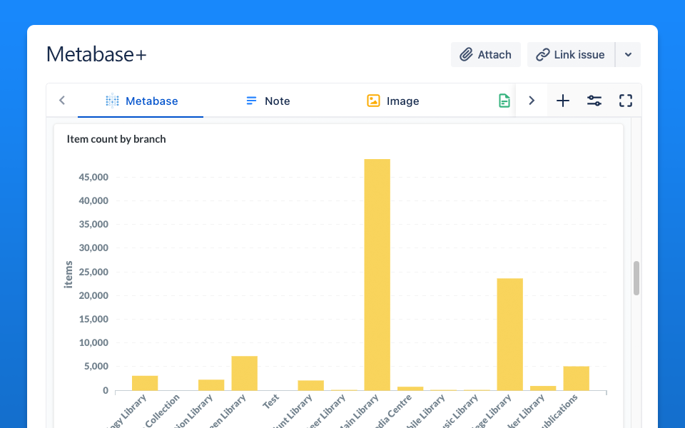Click the paperclip icon in Attach

click(466, 55)
